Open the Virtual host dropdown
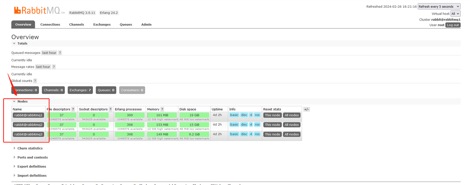The image size is (470, 185). click(455, 13)
